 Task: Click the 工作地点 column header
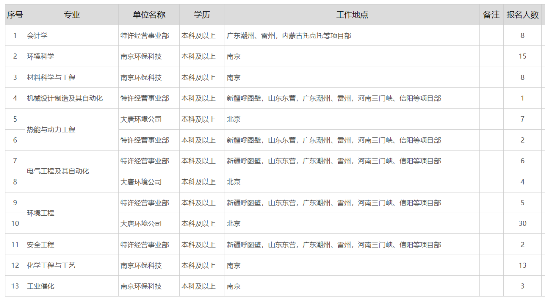click(x=352, y=15)
